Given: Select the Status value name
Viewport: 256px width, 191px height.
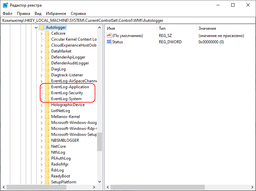Looking at the screenshot, I should [118, 42].
